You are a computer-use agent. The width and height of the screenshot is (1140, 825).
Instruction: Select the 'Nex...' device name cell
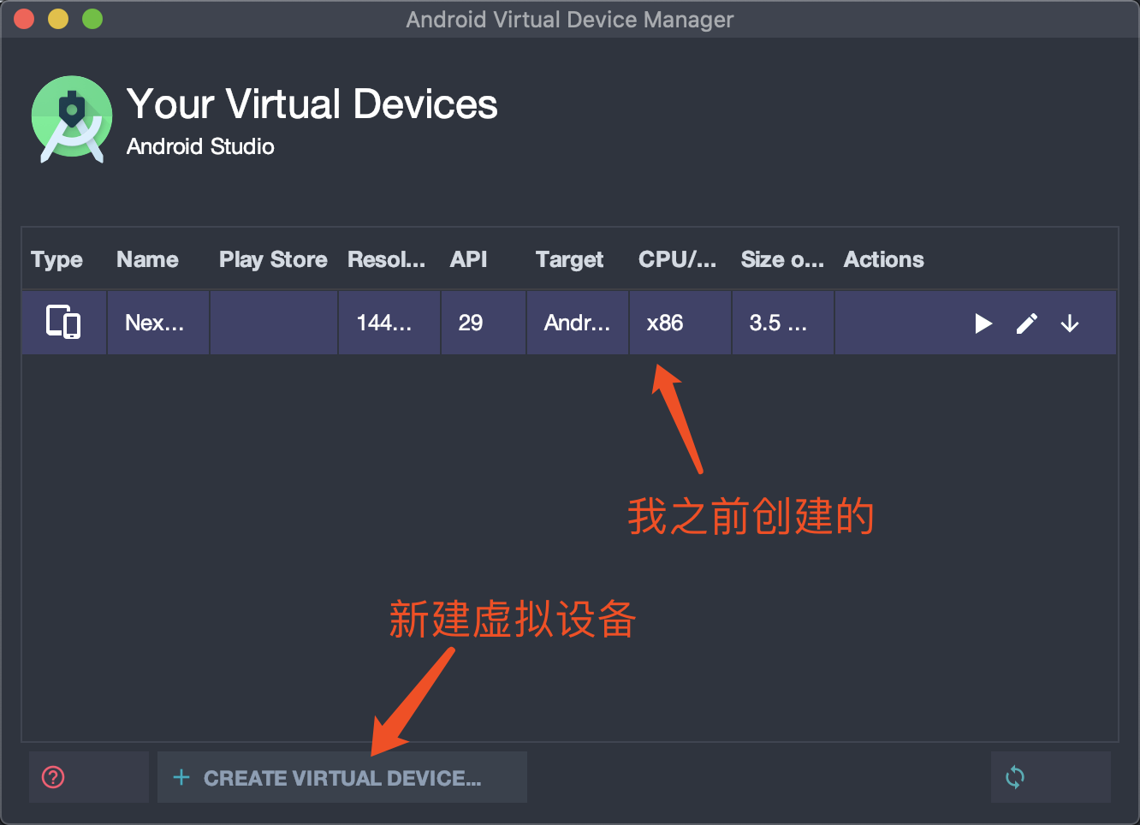pyautogui.click(x=158, y=323)
